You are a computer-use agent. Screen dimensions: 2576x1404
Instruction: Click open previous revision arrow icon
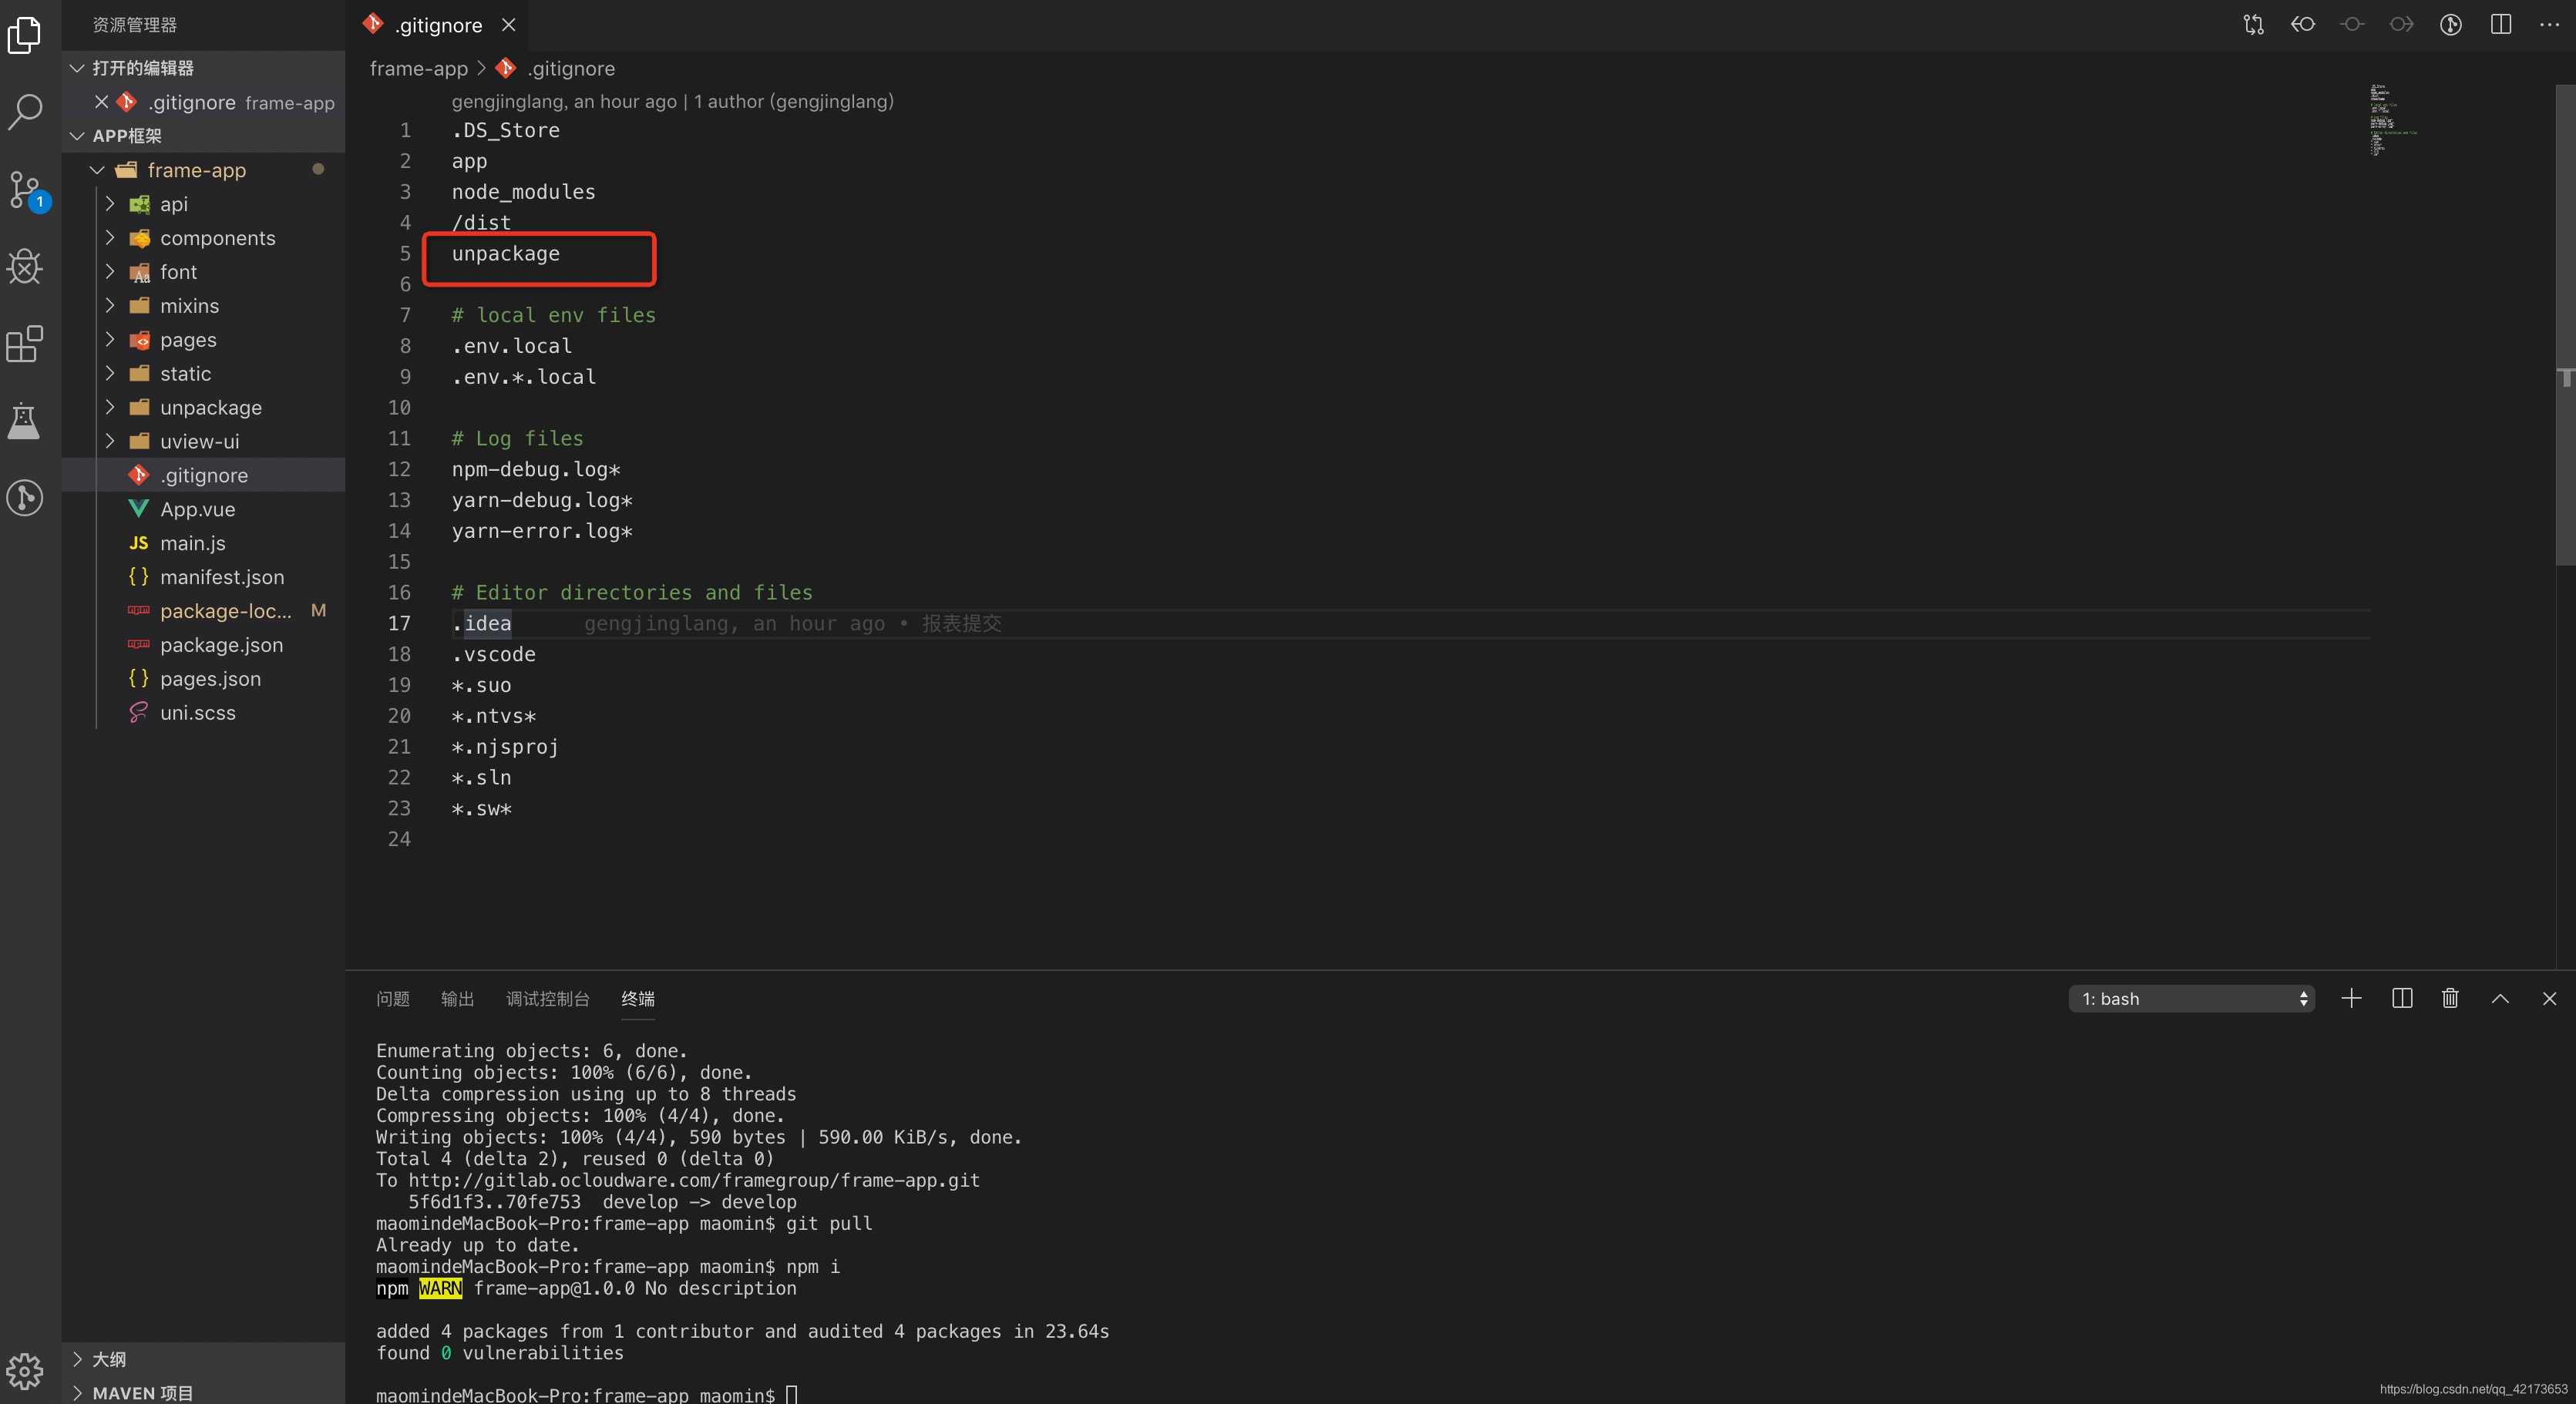[x=2303, y=24]
